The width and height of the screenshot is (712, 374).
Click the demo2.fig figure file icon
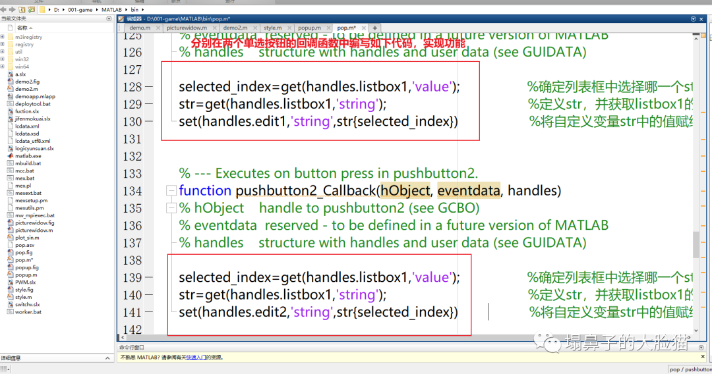pyautogui.click(x=11, y=82)
